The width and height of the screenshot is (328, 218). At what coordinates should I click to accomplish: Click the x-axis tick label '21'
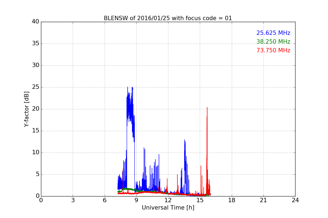click(x=263, y=200)
